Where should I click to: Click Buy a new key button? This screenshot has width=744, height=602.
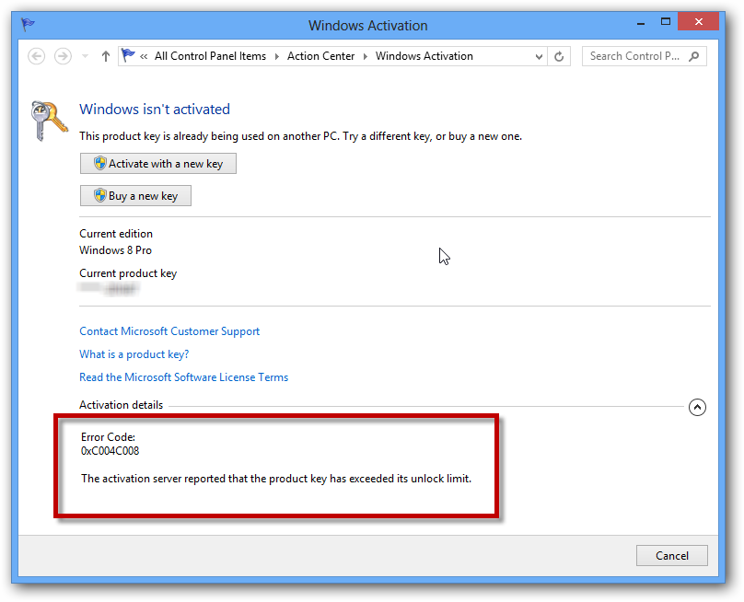[135, 196]
